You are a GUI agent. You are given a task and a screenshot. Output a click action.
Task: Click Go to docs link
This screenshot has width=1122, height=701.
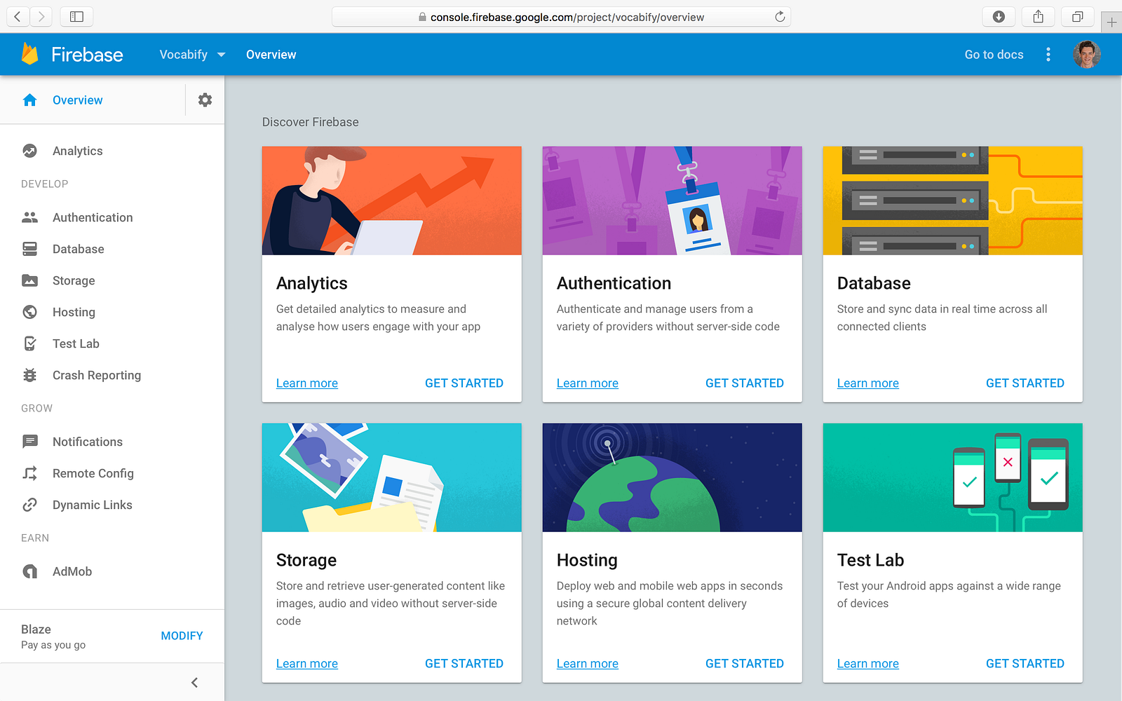point(994,55)
